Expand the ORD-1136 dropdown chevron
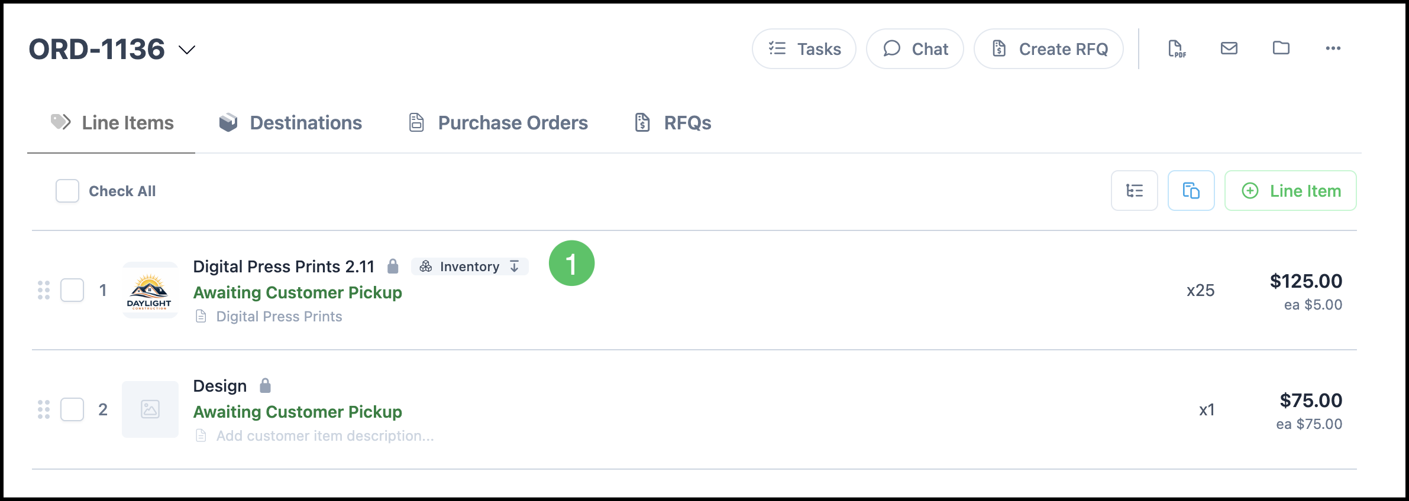Viewport: 1409px width, 501px height. point(187,50)
